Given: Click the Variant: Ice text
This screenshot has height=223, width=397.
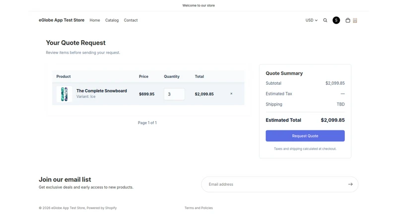Looking at the screenshot, I should point(86,97).
